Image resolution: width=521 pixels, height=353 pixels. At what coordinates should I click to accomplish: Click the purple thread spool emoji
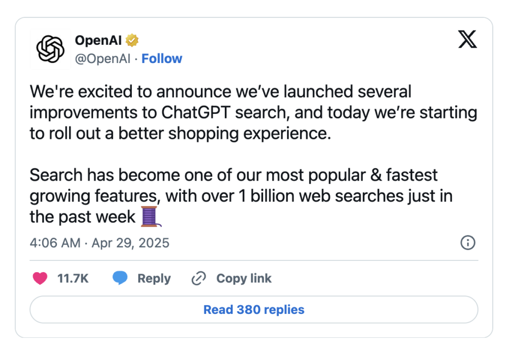151,217
